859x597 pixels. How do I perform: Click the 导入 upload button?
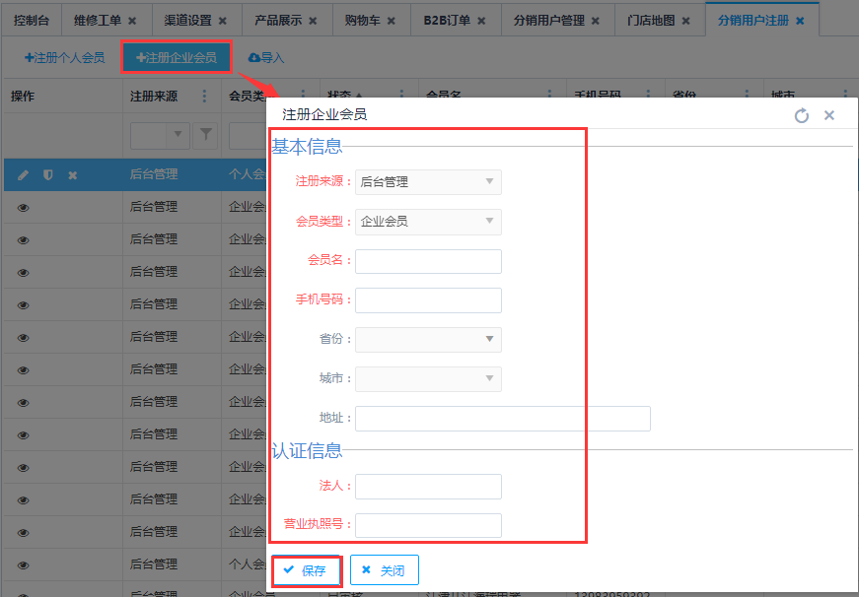[x=266, y=58]
